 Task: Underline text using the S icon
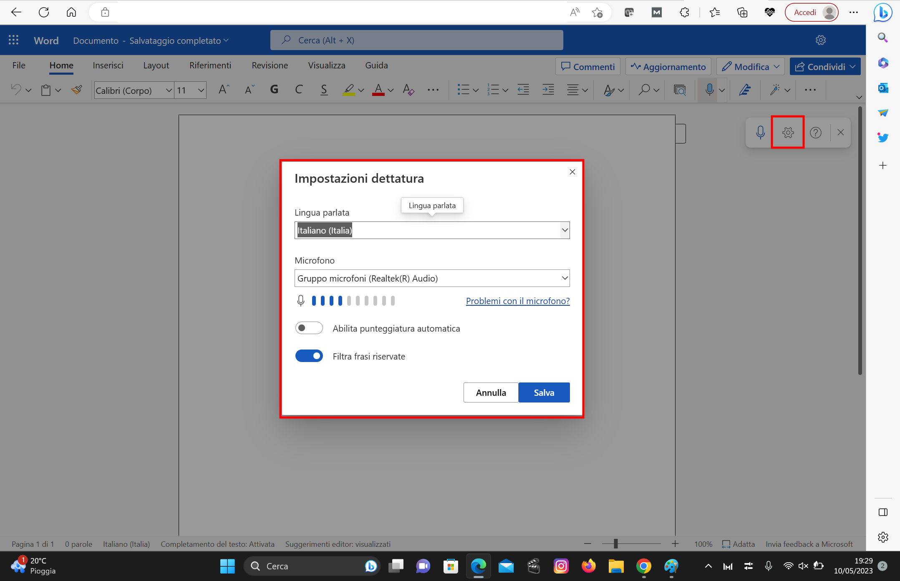pyautogui.click(x=324, y=90)
